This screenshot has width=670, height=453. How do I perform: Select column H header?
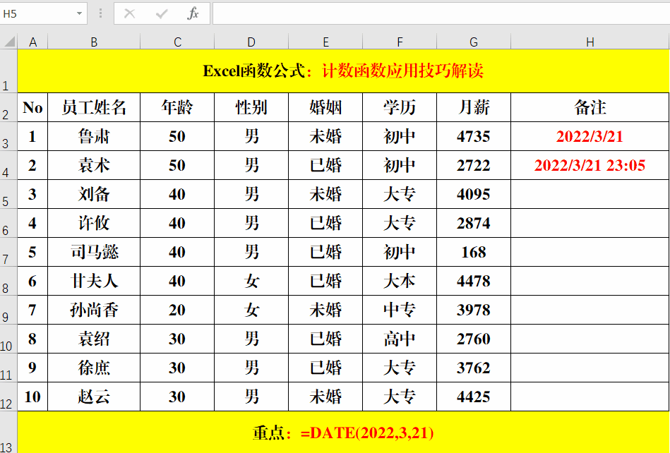point(590,42)
